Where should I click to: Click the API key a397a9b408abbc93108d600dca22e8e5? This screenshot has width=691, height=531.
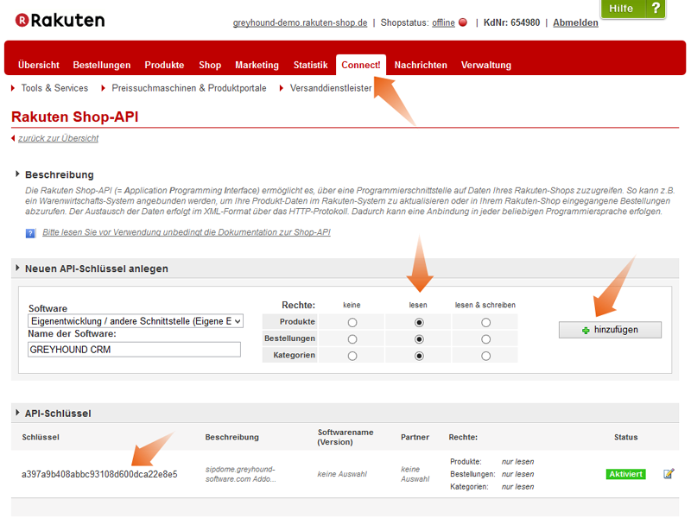click(x=99, y=474)
